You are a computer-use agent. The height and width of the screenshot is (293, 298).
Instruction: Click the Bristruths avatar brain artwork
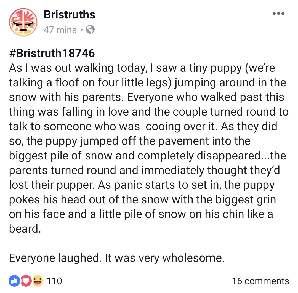point(23,22)
